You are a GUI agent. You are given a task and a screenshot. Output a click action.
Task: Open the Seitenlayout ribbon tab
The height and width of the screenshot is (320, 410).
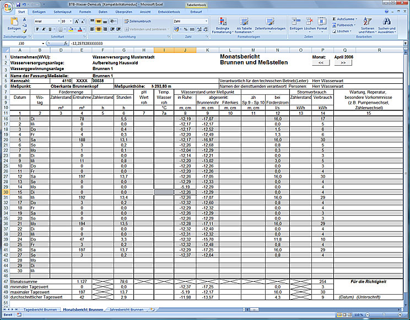[x=62, y=12]
